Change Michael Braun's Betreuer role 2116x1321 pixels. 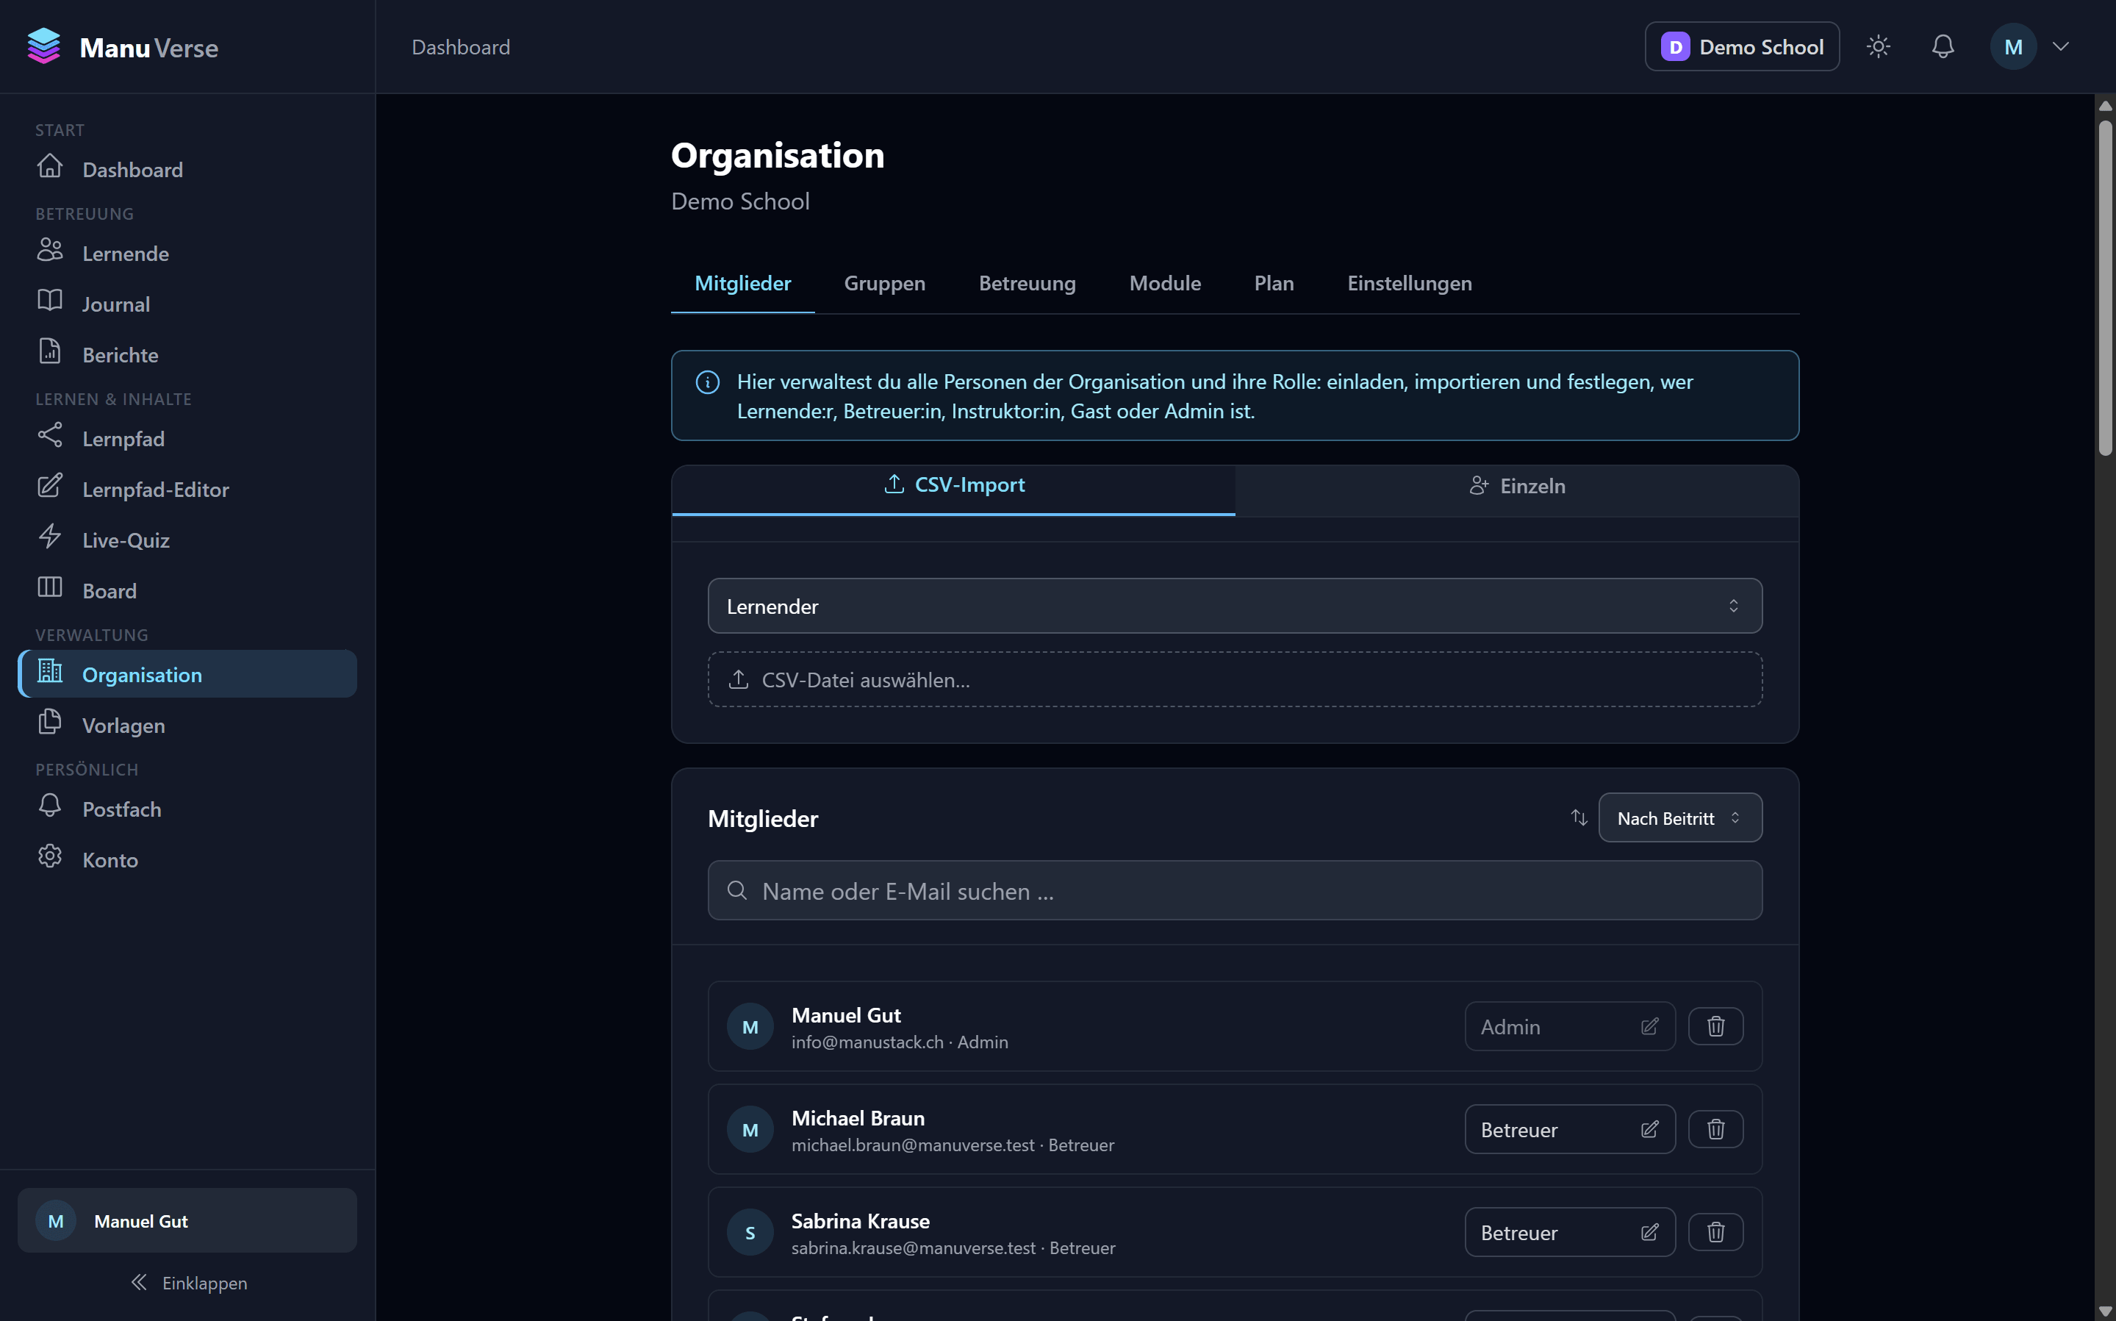pyautogui.click(x=1569, y=1129)
